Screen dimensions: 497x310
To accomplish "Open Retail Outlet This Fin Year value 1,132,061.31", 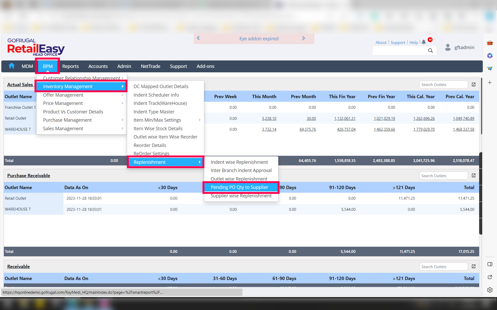I will click(345, 119).
